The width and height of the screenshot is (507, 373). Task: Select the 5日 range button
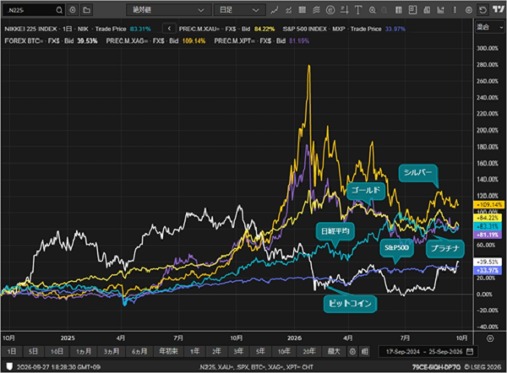point(33,351)
